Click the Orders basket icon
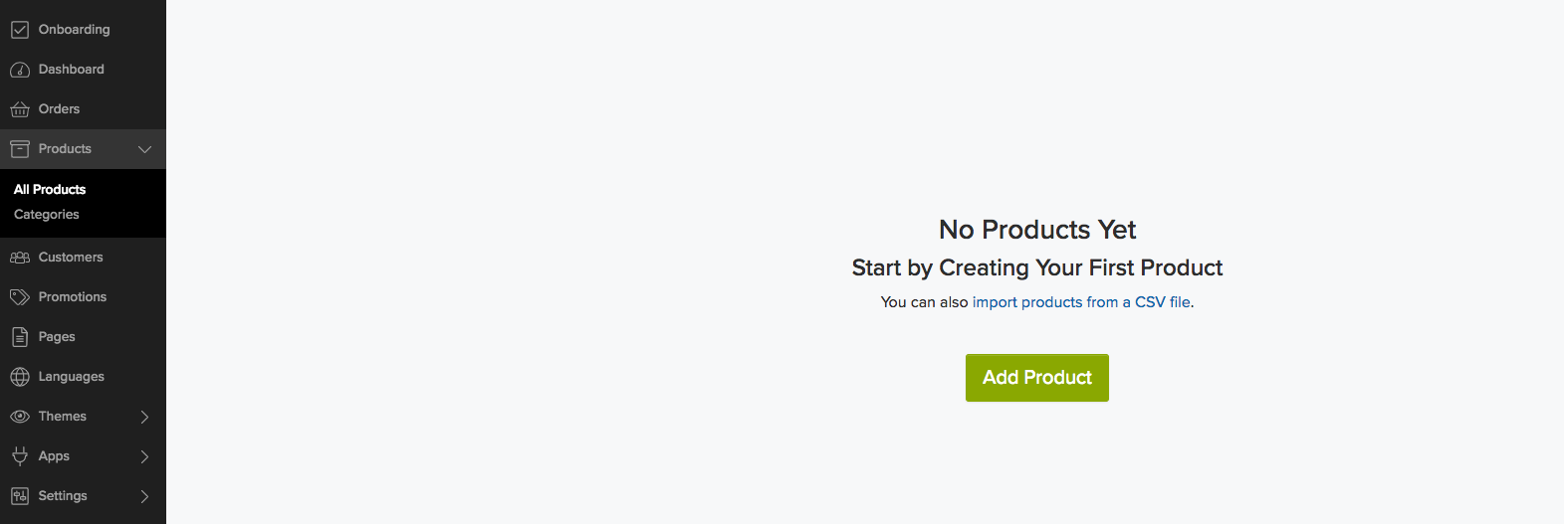The width and height of the screenshot is (1564, 524). [x=20, y=109]
